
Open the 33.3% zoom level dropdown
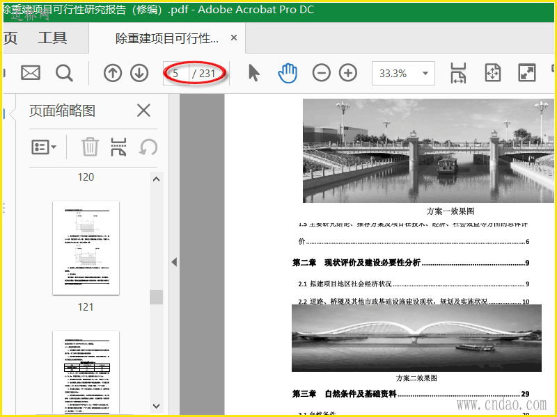[x=403, y=74]
